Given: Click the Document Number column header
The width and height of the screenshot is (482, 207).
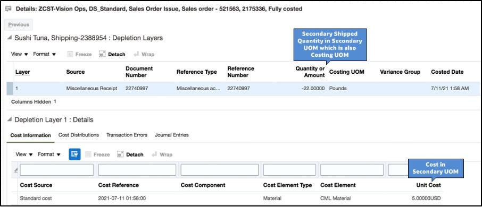Looking at the screenshot, I should (139, 72).
